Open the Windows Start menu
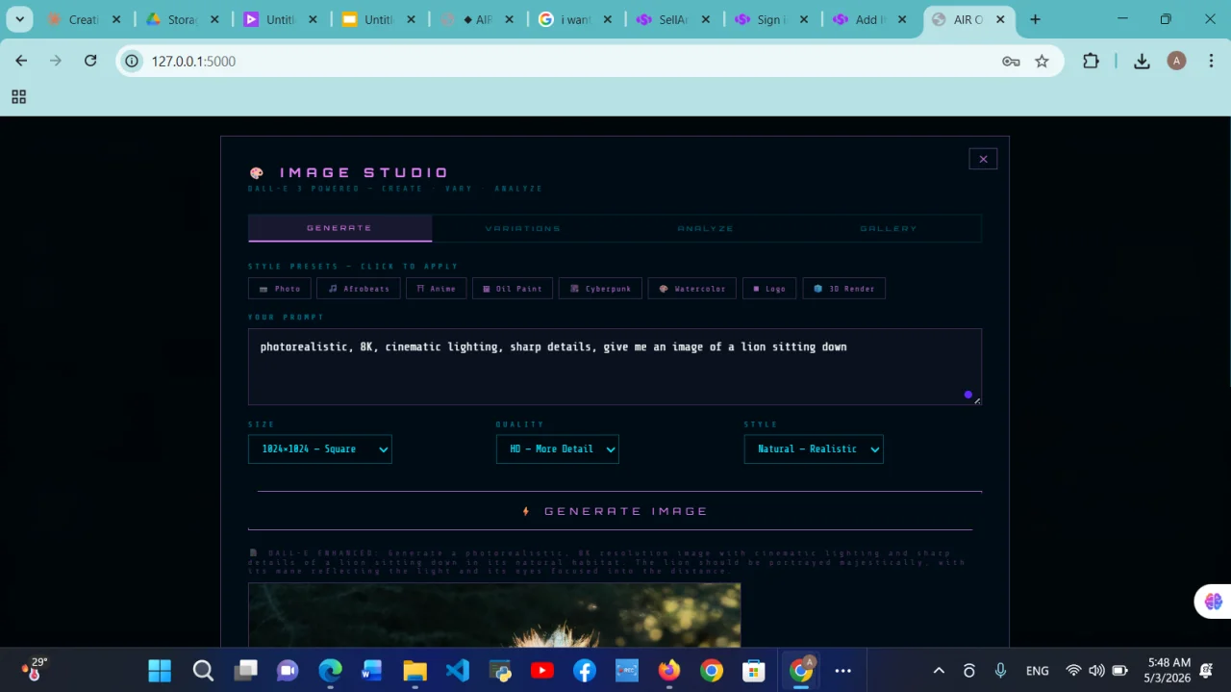Viewport: 1231px width, 692px height. coord(160,671)
